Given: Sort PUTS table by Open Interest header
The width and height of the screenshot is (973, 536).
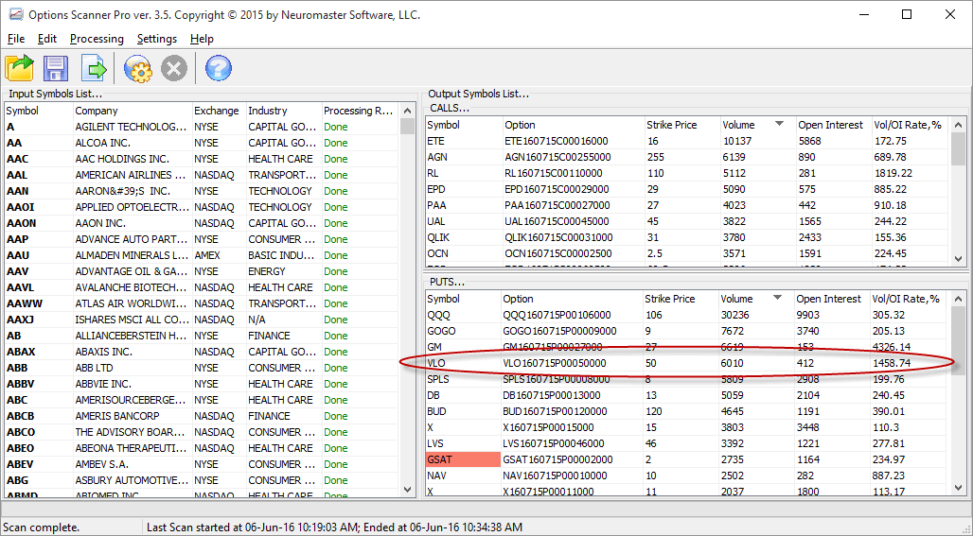Looking at the screenshot, I should [x=832, y=299].
